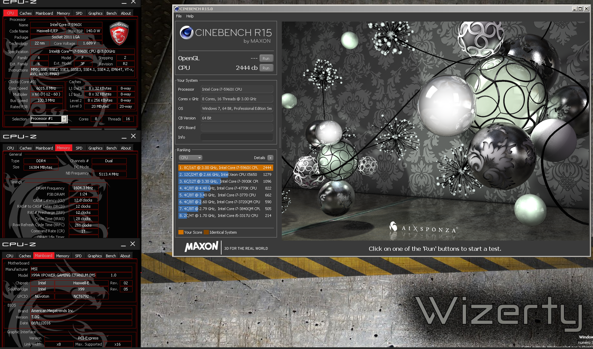The height and width of the screenshot is (349, 593).
Task: Click the Details label in Ranking
Action: coord(260,158)
